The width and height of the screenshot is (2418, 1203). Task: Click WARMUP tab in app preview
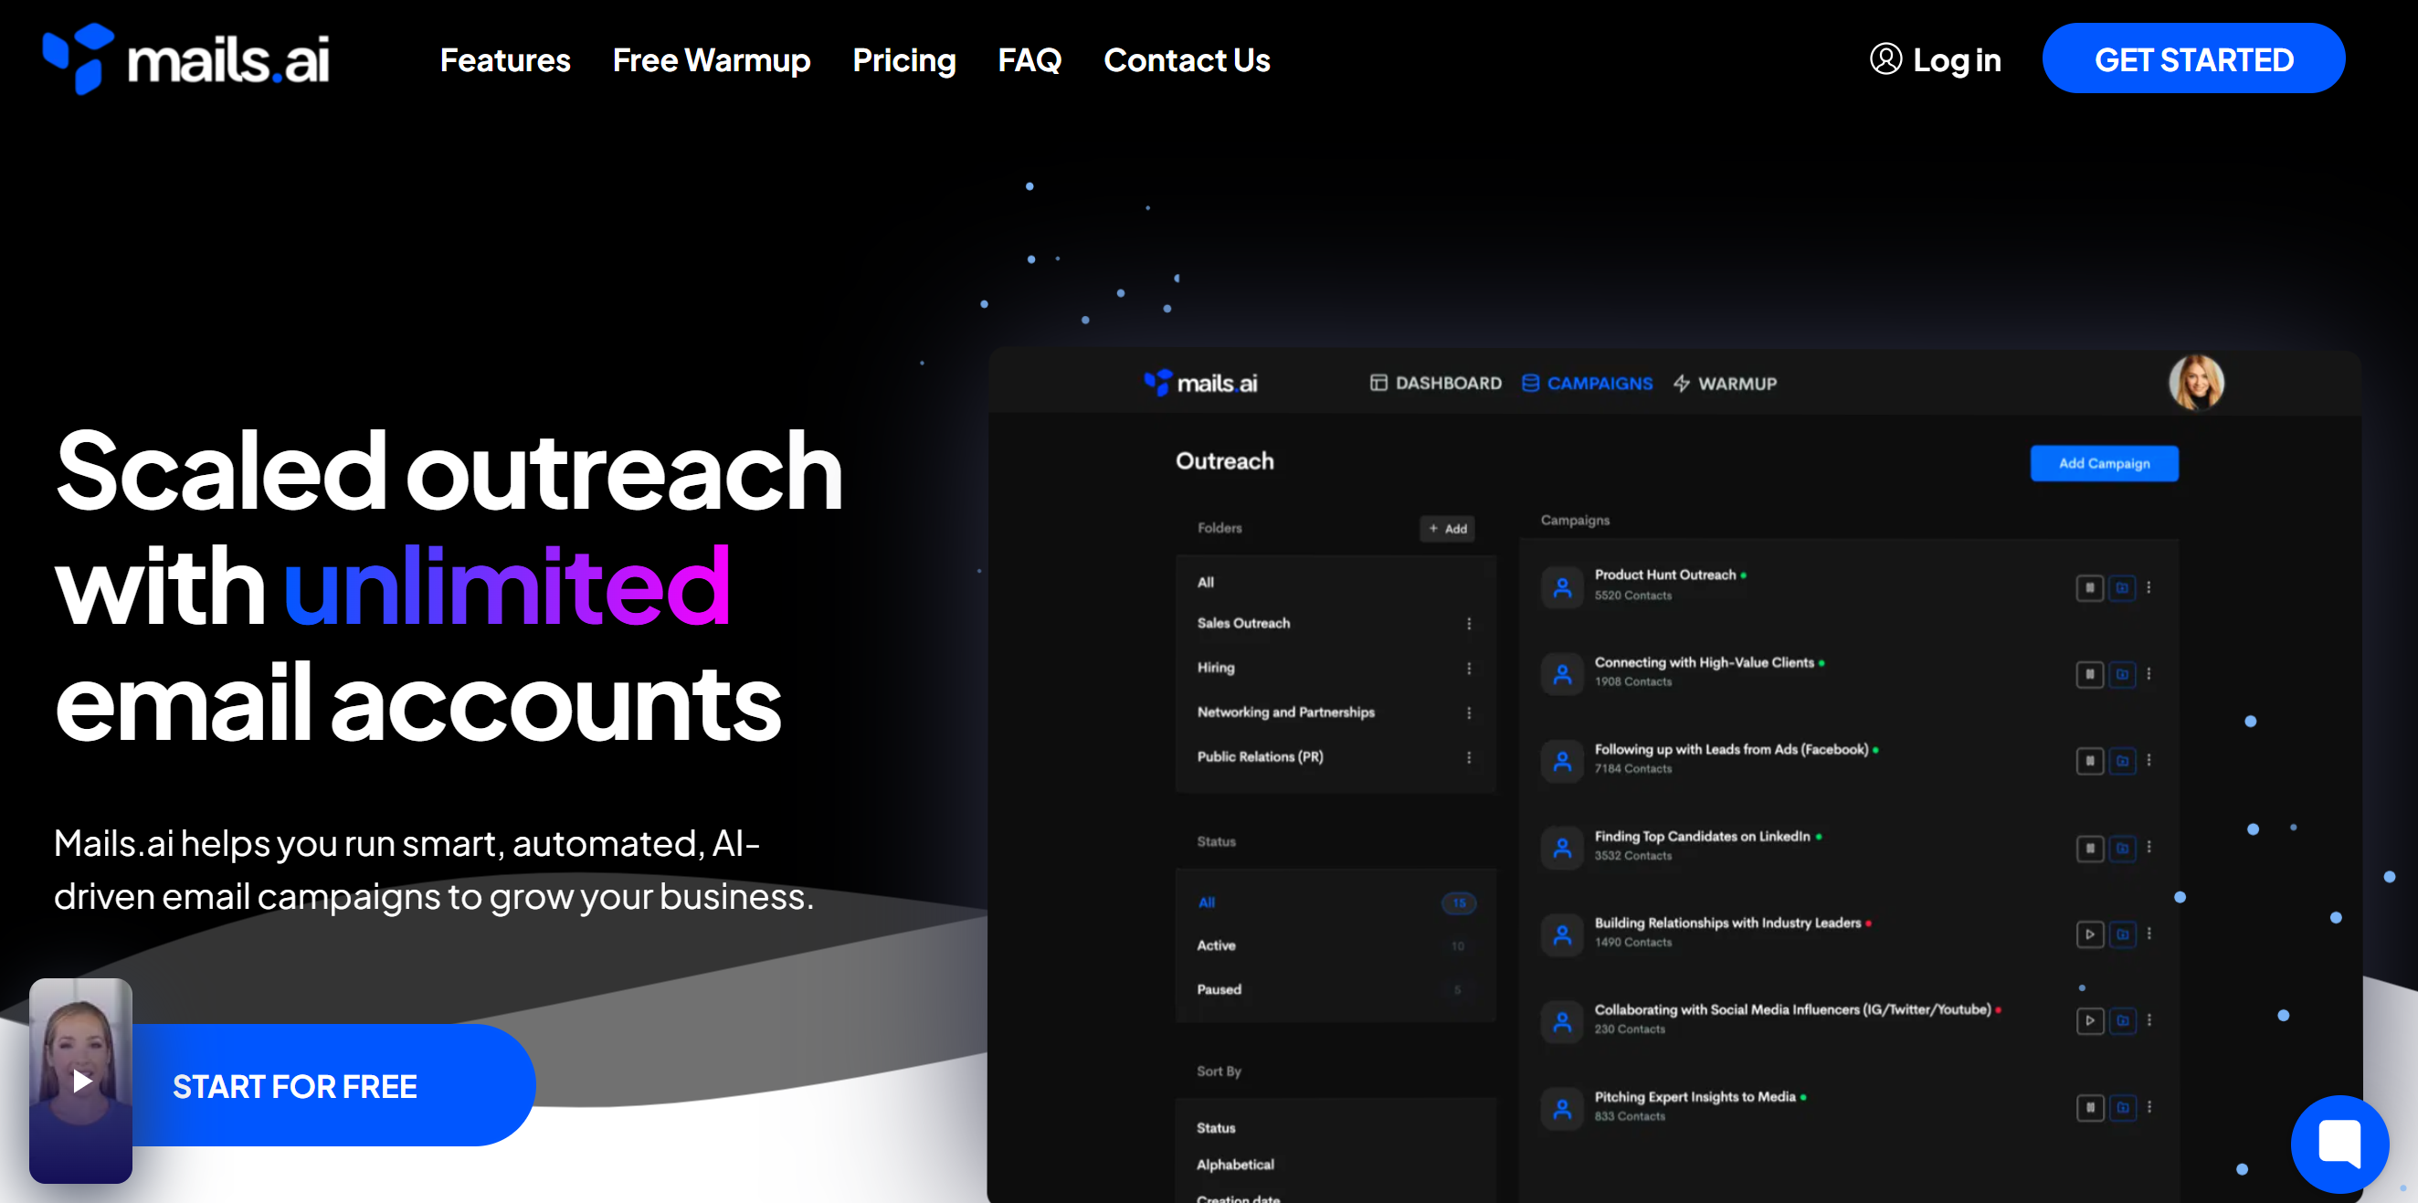click(x=1725, y=383)
